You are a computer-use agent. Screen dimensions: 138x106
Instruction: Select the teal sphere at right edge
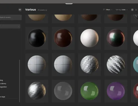click(136, 64)
